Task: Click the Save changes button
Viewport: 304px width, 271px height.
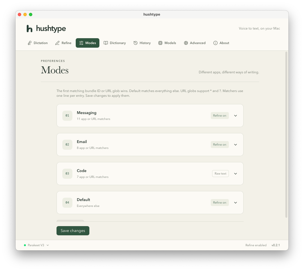Action: click(73, 231)
